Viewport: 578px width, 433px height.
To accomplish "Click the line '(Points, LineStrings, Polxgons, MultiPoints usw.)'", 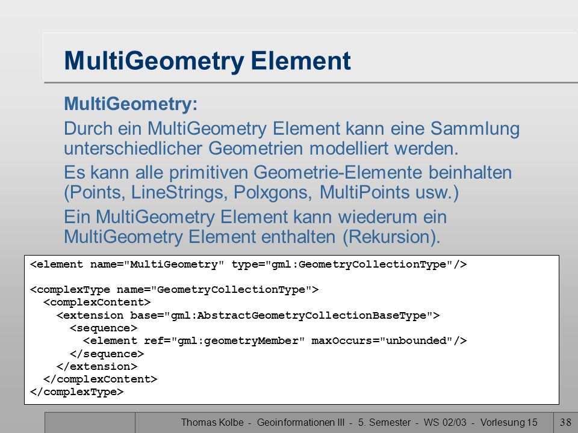I will point(261,192).
